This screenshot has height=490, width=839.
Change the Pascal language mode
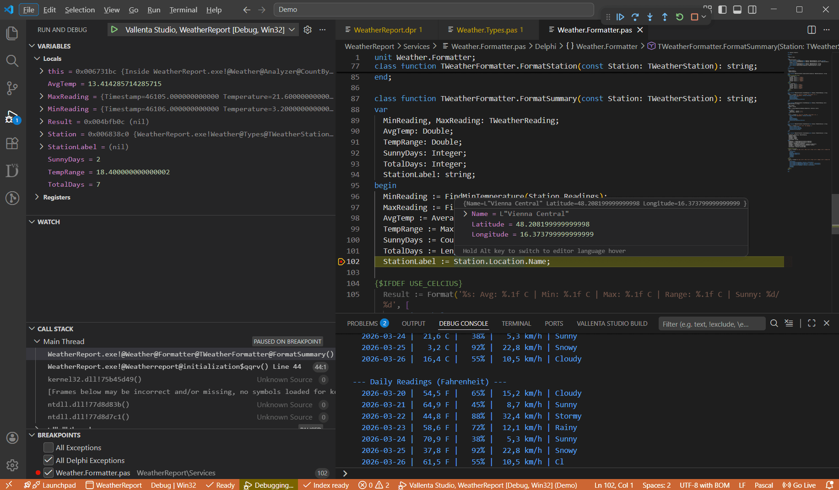(x=763, y=485)
